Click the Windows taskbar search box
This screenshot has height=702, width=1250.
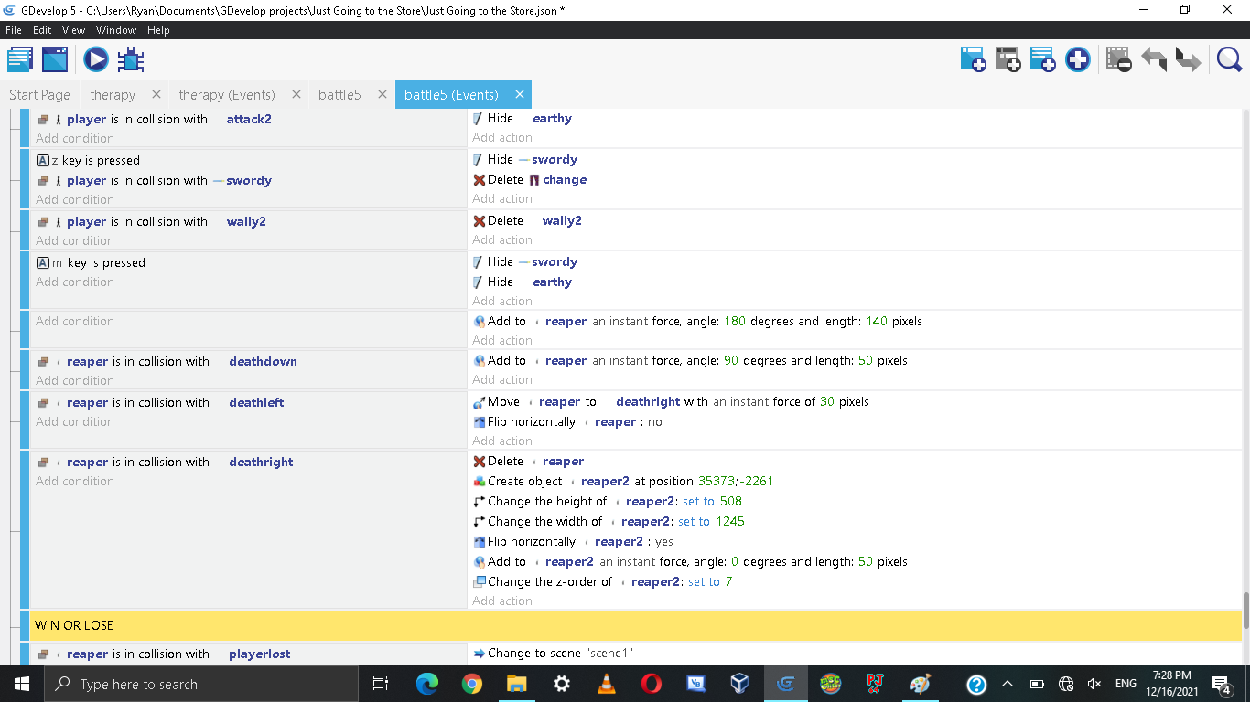pyautogui.click(x=200, y=684)
